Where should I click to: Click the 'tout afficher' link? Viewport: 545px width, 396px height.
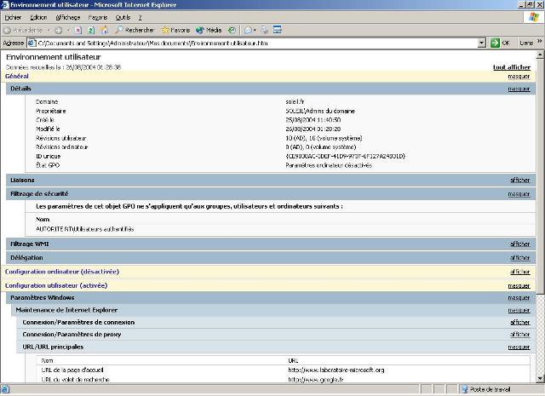click(511, 66)
